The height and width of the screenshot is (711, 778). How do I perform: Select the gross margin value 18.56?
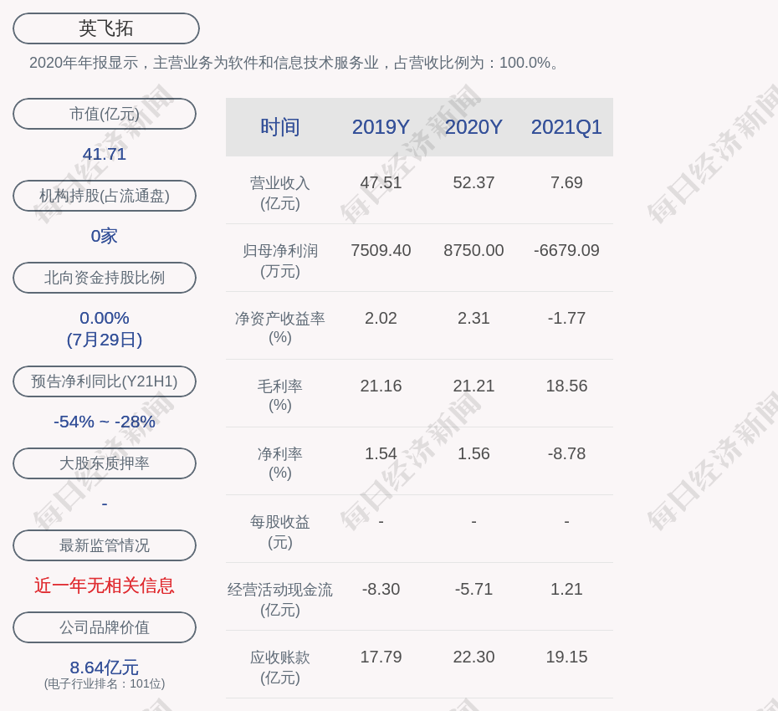pyautogui.click(x=566, y=386)
